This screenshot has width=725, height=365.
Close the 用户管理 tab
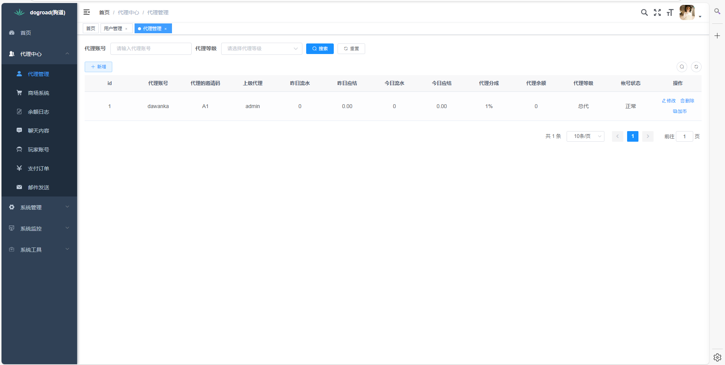(126, 29)
